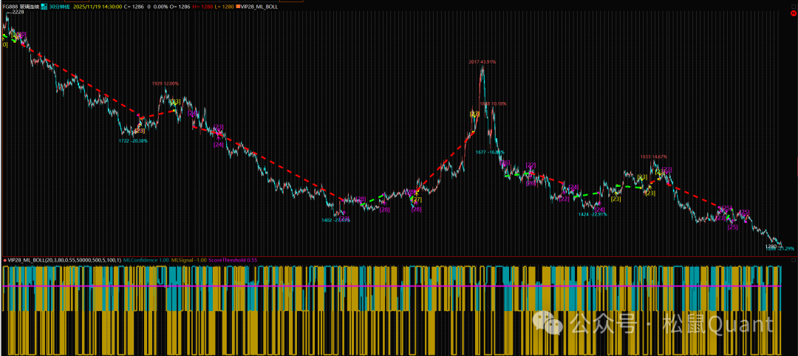Select the MLConfidence 1.00 legend label
Viewport: 798px width, 356px height.
146,261
